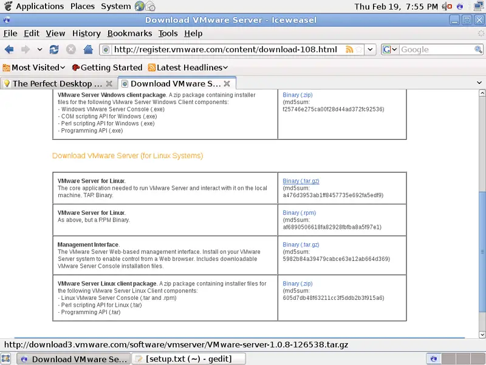Screen dimensions: 486x365
Task: Launch the web browser from top panel
Action: (140, 6)
